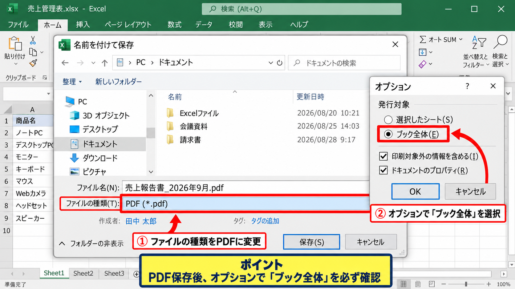This screenshot has height=289, width=515.
Task: Open the ページ レイアウト tab
Action: click(x=128, y=25)
